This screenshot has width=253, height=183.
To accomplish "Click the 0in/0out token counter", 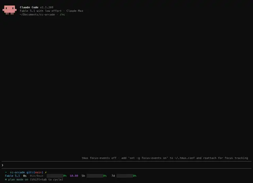I will pyautogui.click(x=36, y=176).
